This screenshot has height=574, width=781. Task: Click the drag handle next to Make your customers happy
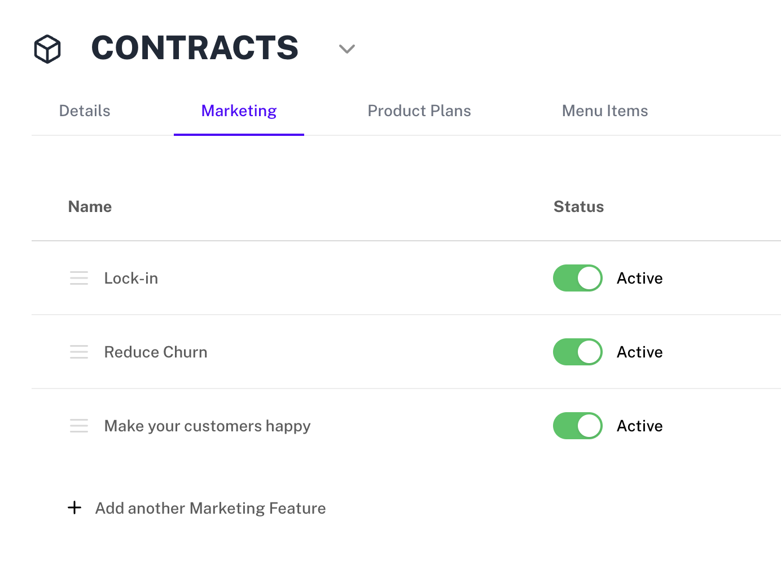(x=79, y=426)
